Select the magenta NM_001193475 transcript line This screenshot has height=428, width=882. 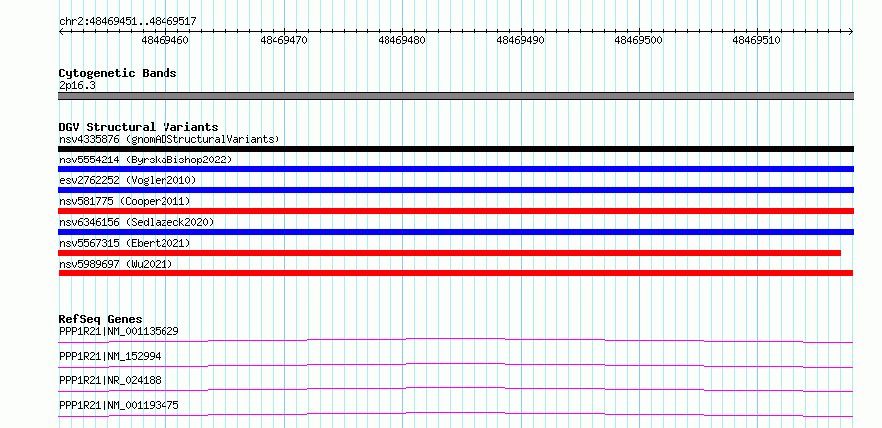pyautogui.click(x=456, y=414)
